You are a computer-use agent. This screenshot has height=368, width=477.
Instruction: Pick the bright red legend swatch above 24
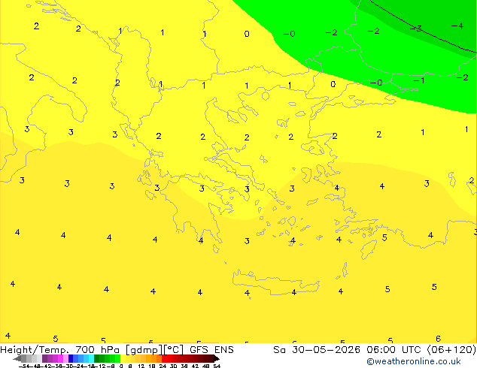164,358
